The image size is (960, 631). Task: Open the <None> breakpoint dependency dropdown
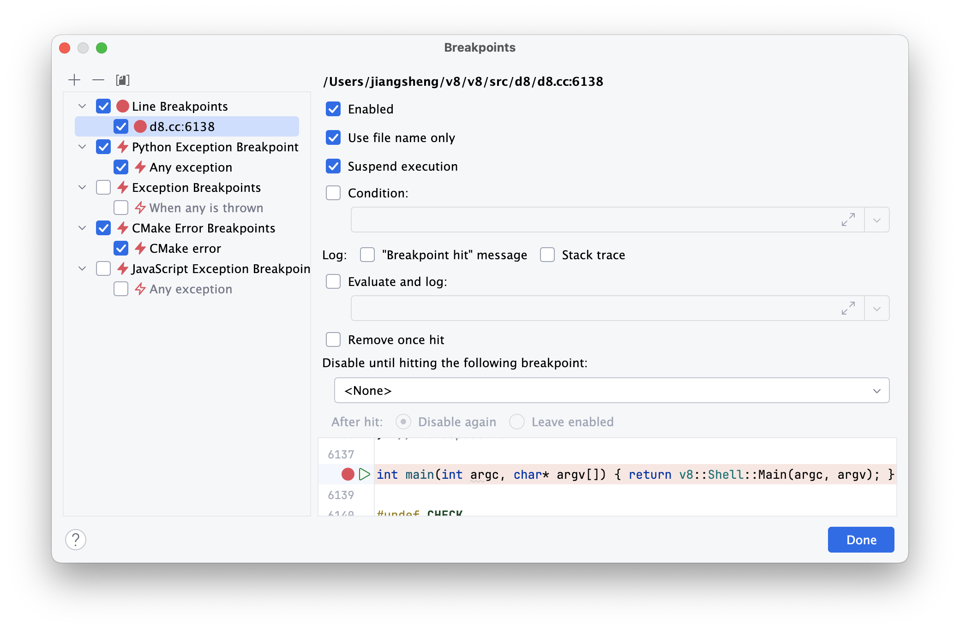click(x=612, y=390)
